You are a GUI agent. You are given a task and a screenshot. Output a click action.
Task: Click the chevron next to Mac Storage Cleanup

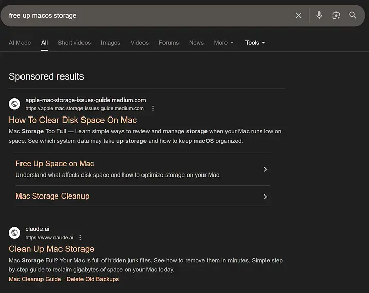[265, 197]
